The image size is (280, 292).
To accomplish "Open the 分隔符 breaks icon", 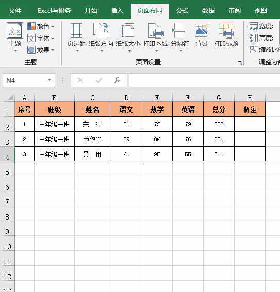I will point(180,30).
